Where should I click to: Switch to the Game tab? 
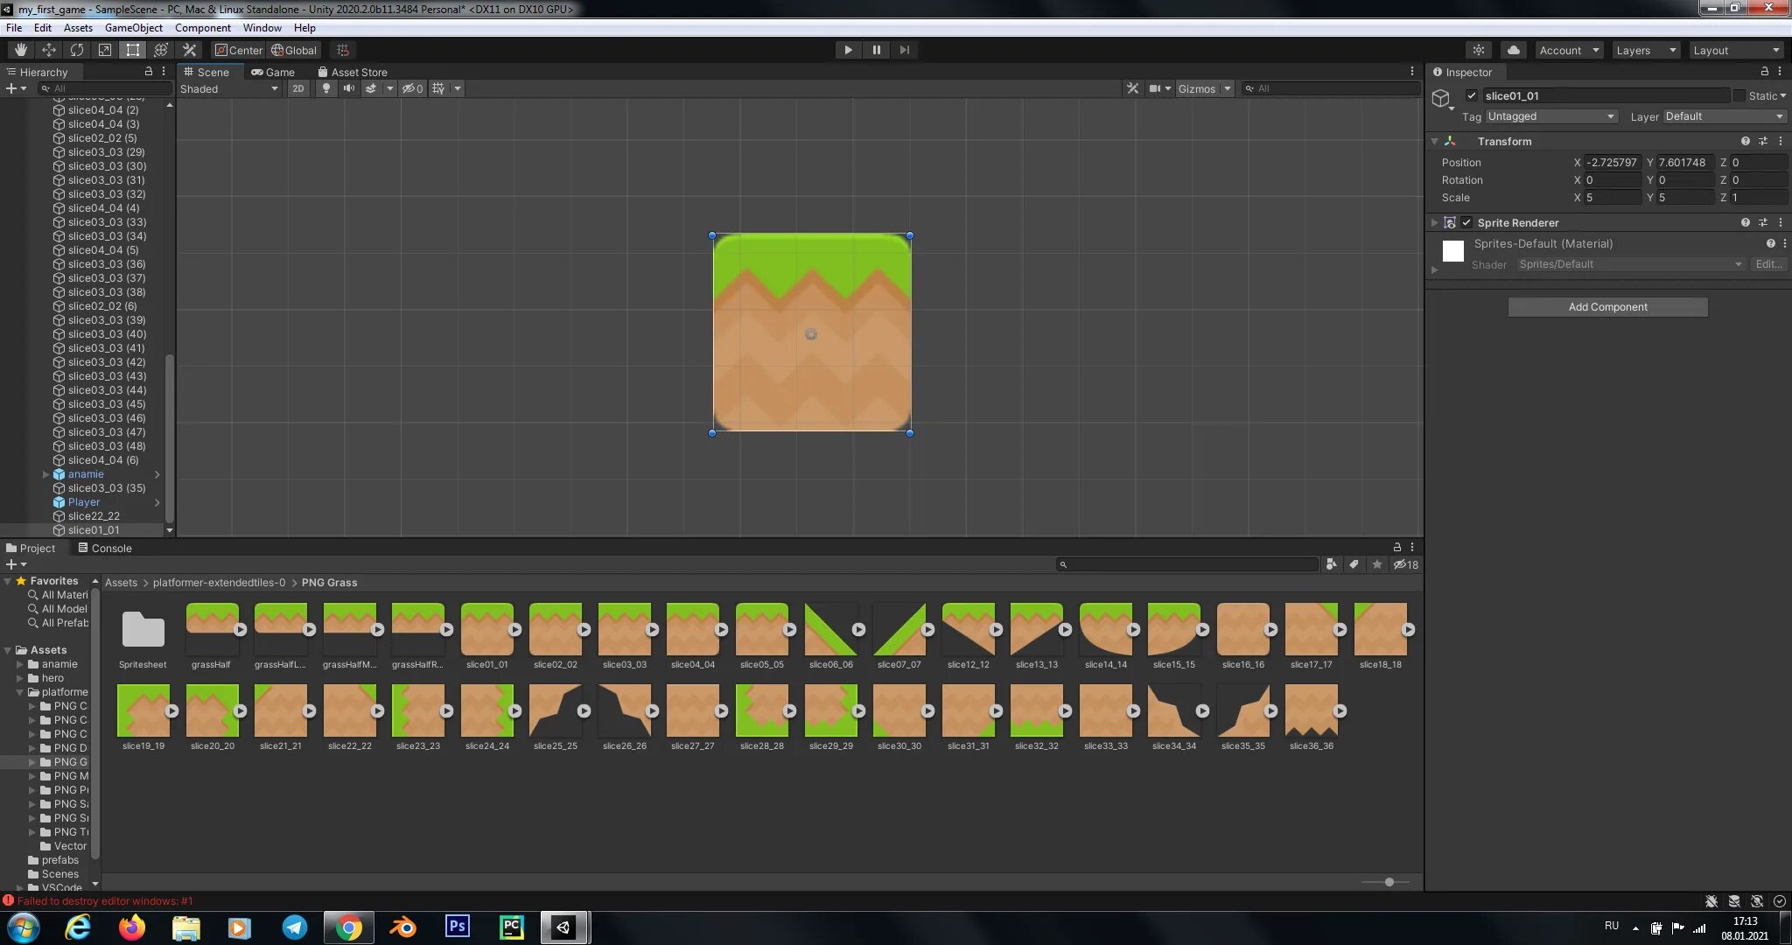tap(273, 72)
